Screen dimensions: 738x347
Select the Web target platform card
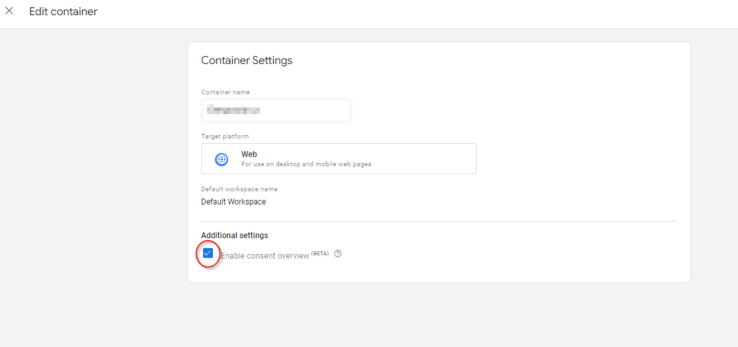pos(339,159)
